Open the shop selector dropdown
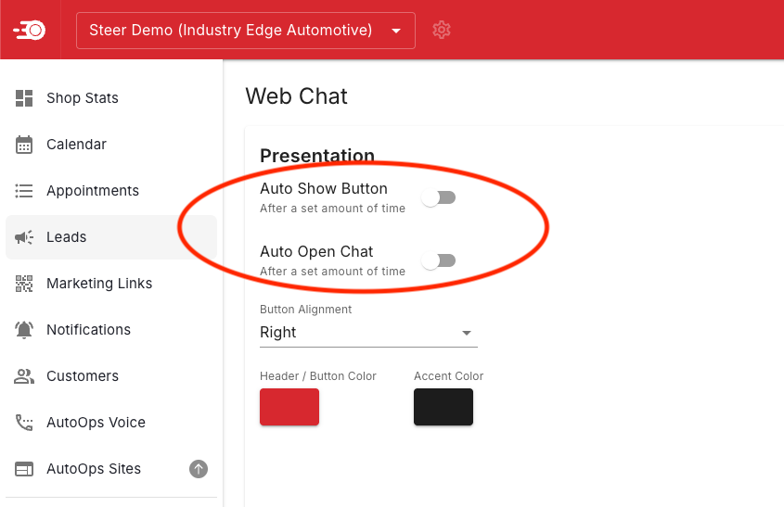The width and height of the screenshot is (784, 507). click(x=246, y=31)
